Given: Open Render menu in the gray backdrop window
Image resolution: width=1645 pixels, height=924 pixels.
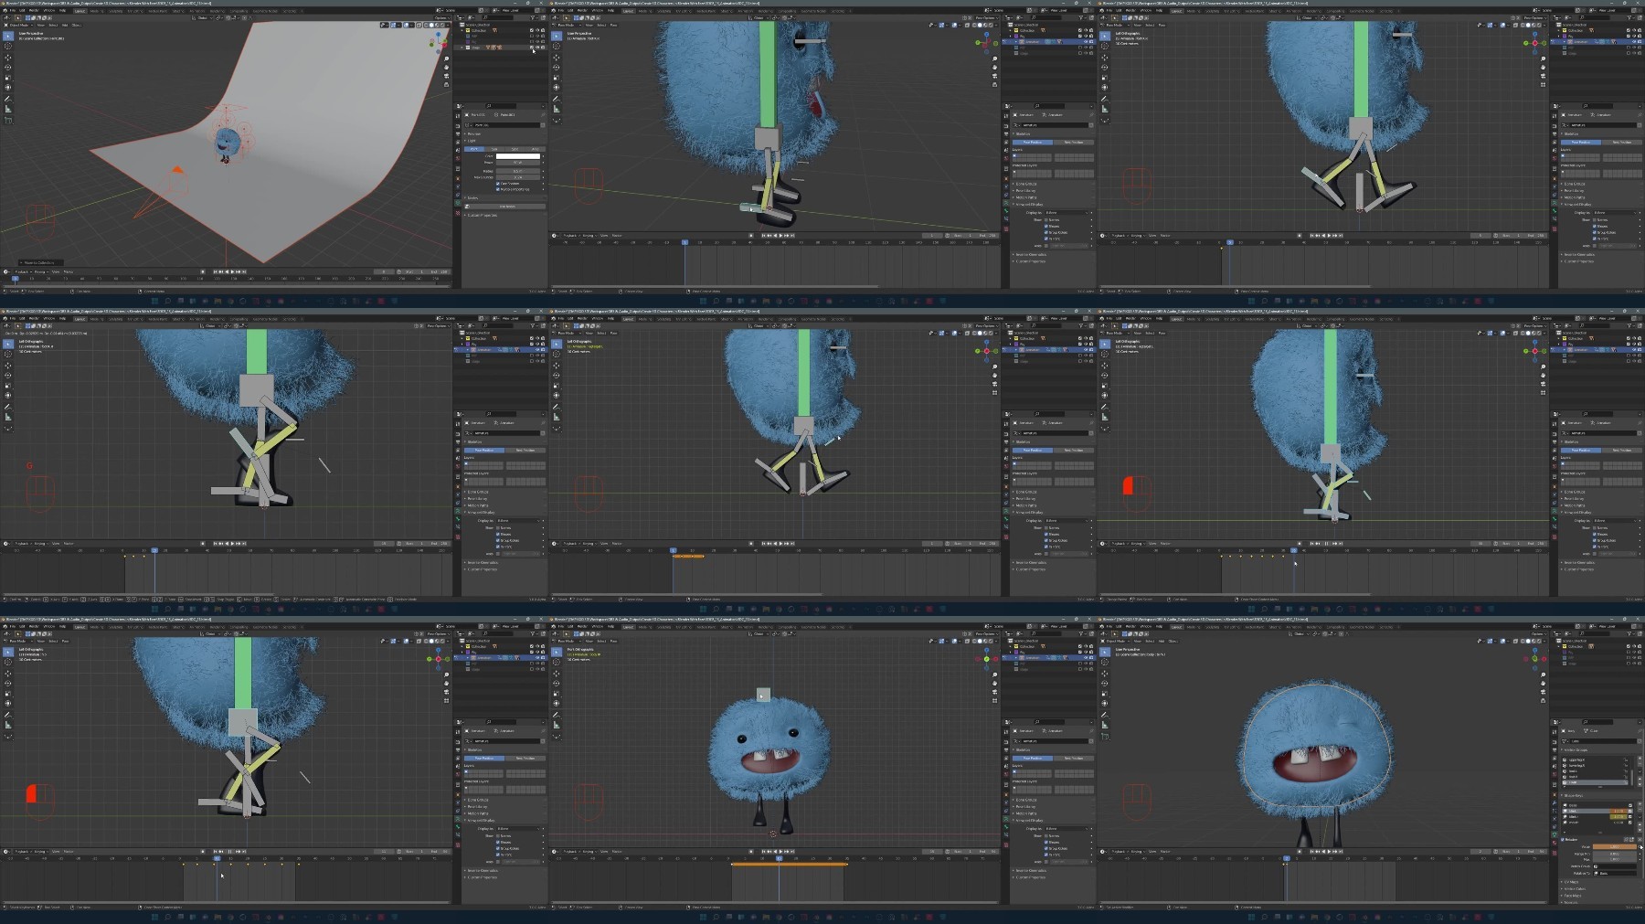Looking at the screenshot, I should click(34, 10).
